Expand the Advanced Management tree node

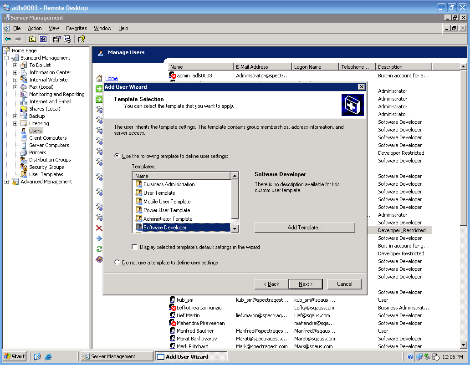click(x=7, y=182)
